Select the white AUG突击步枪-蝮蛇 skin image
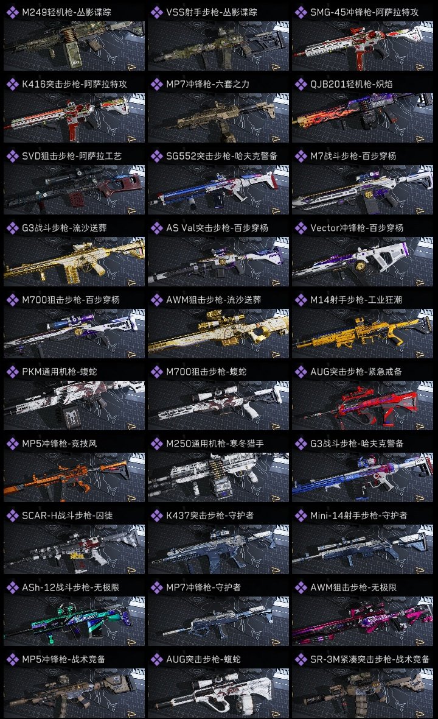The height and width of the screenshot is (719, 438). 218,693
